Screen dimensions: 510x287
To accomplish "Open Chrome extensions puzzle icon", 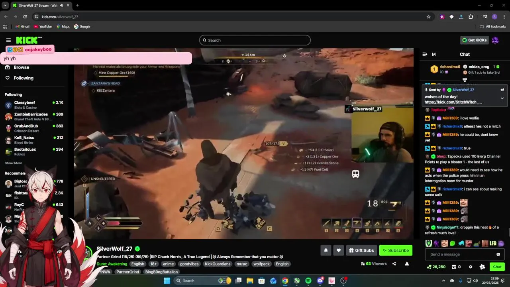I will tap(471, 17).
